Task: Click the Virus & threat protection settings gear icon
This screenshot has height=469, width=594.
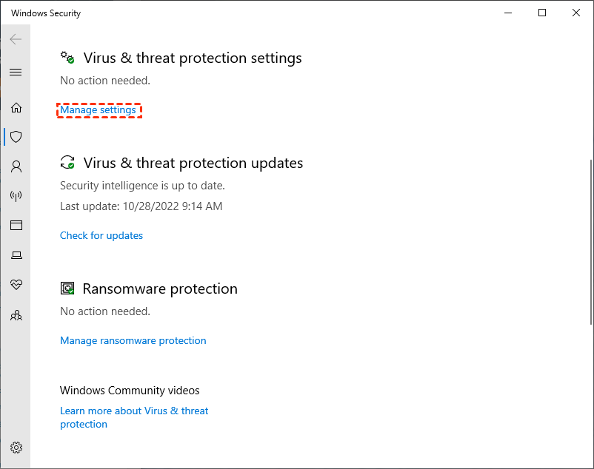Action: tap(67, 58)
